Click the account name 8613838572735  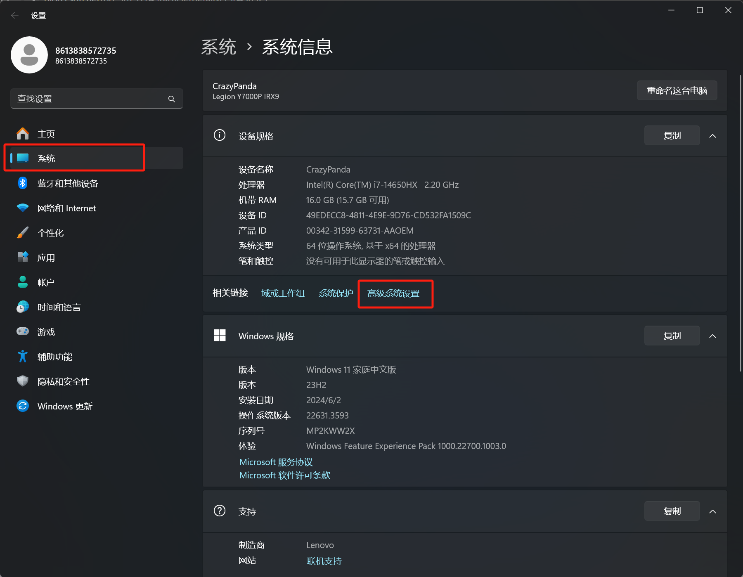[86, 50]
